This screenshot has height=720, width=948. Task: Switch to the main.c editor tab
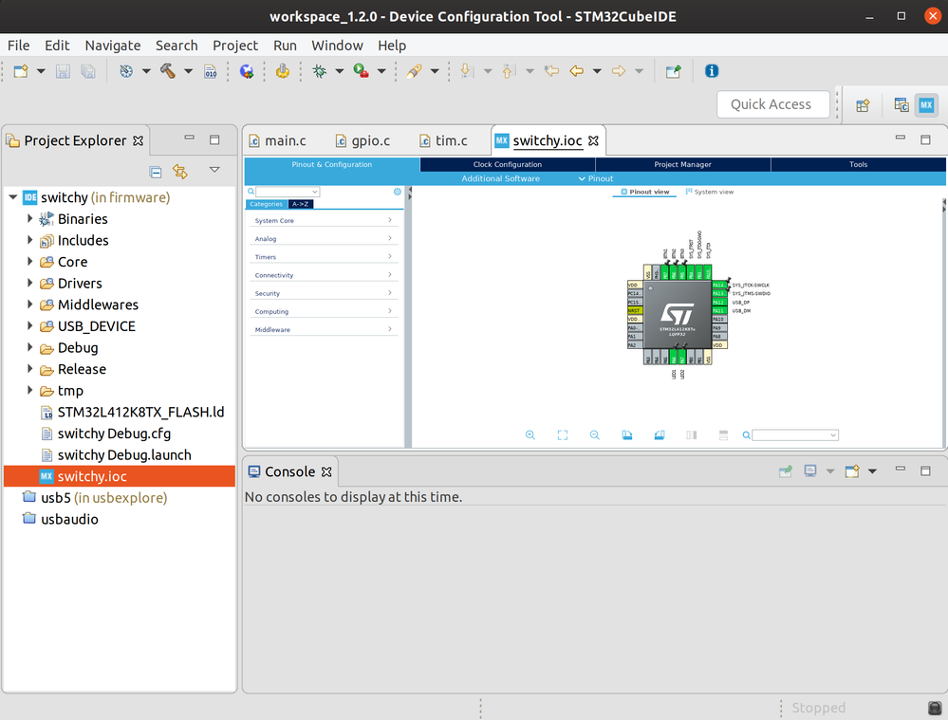pyautogui.click(x=278, y=140)
